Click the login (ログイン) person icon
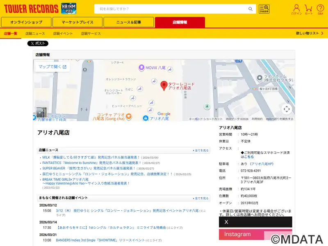Image resolution: width=328 pixels, height=246 pixels. click(296, 9)
